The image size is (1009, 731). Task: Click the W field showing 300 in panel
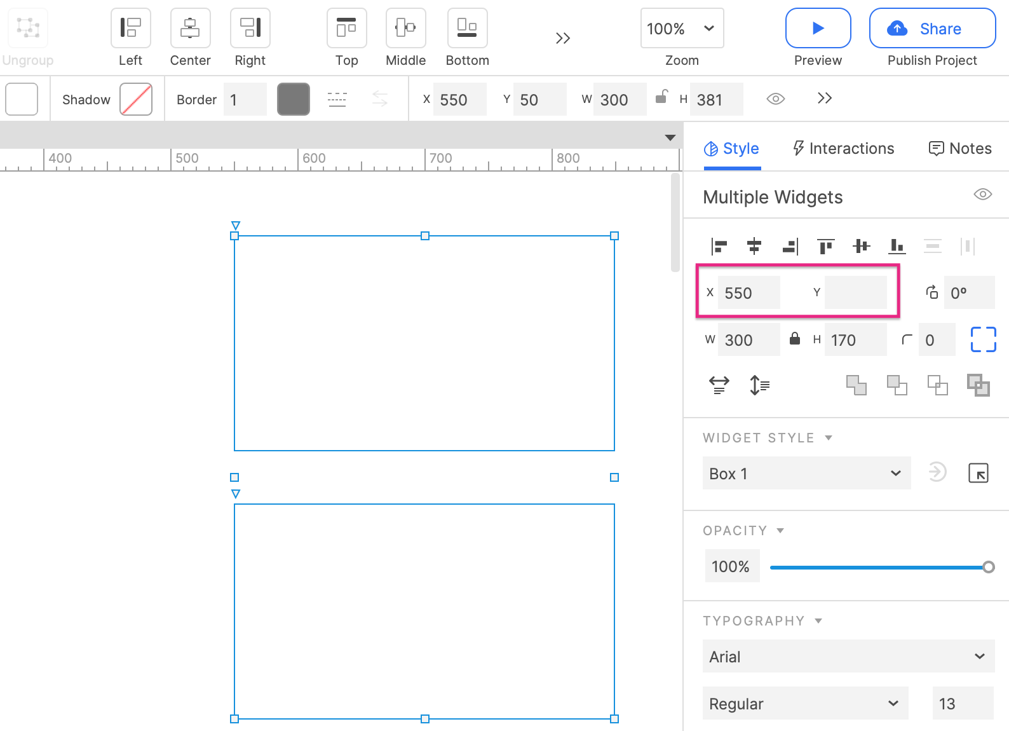point(749,339)
